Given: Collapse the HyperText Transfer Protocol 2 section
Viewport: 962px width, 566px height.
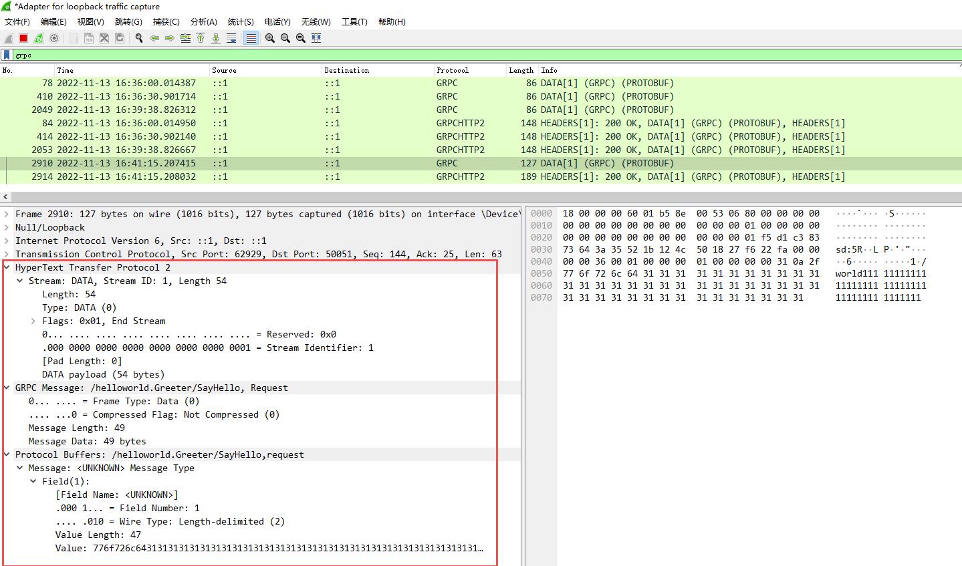Looking at the screenshot, I should pyautogui.click(x=7, y=267).
